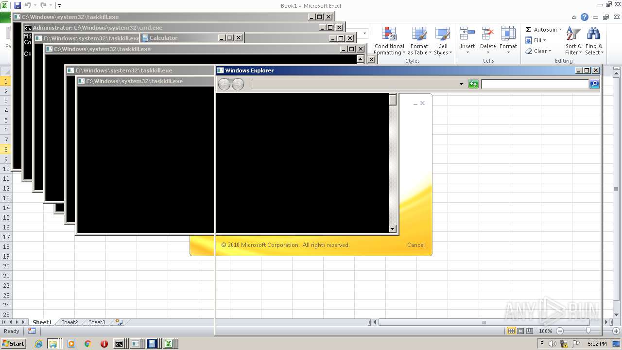Open the Clear eraser options
622x350 pixels.
[x=538, y=51]
